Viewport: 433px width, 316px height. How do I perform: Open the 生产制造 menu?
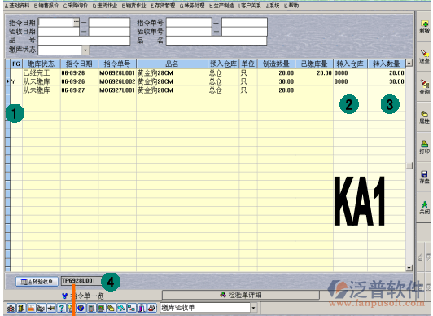click(221, 6)
